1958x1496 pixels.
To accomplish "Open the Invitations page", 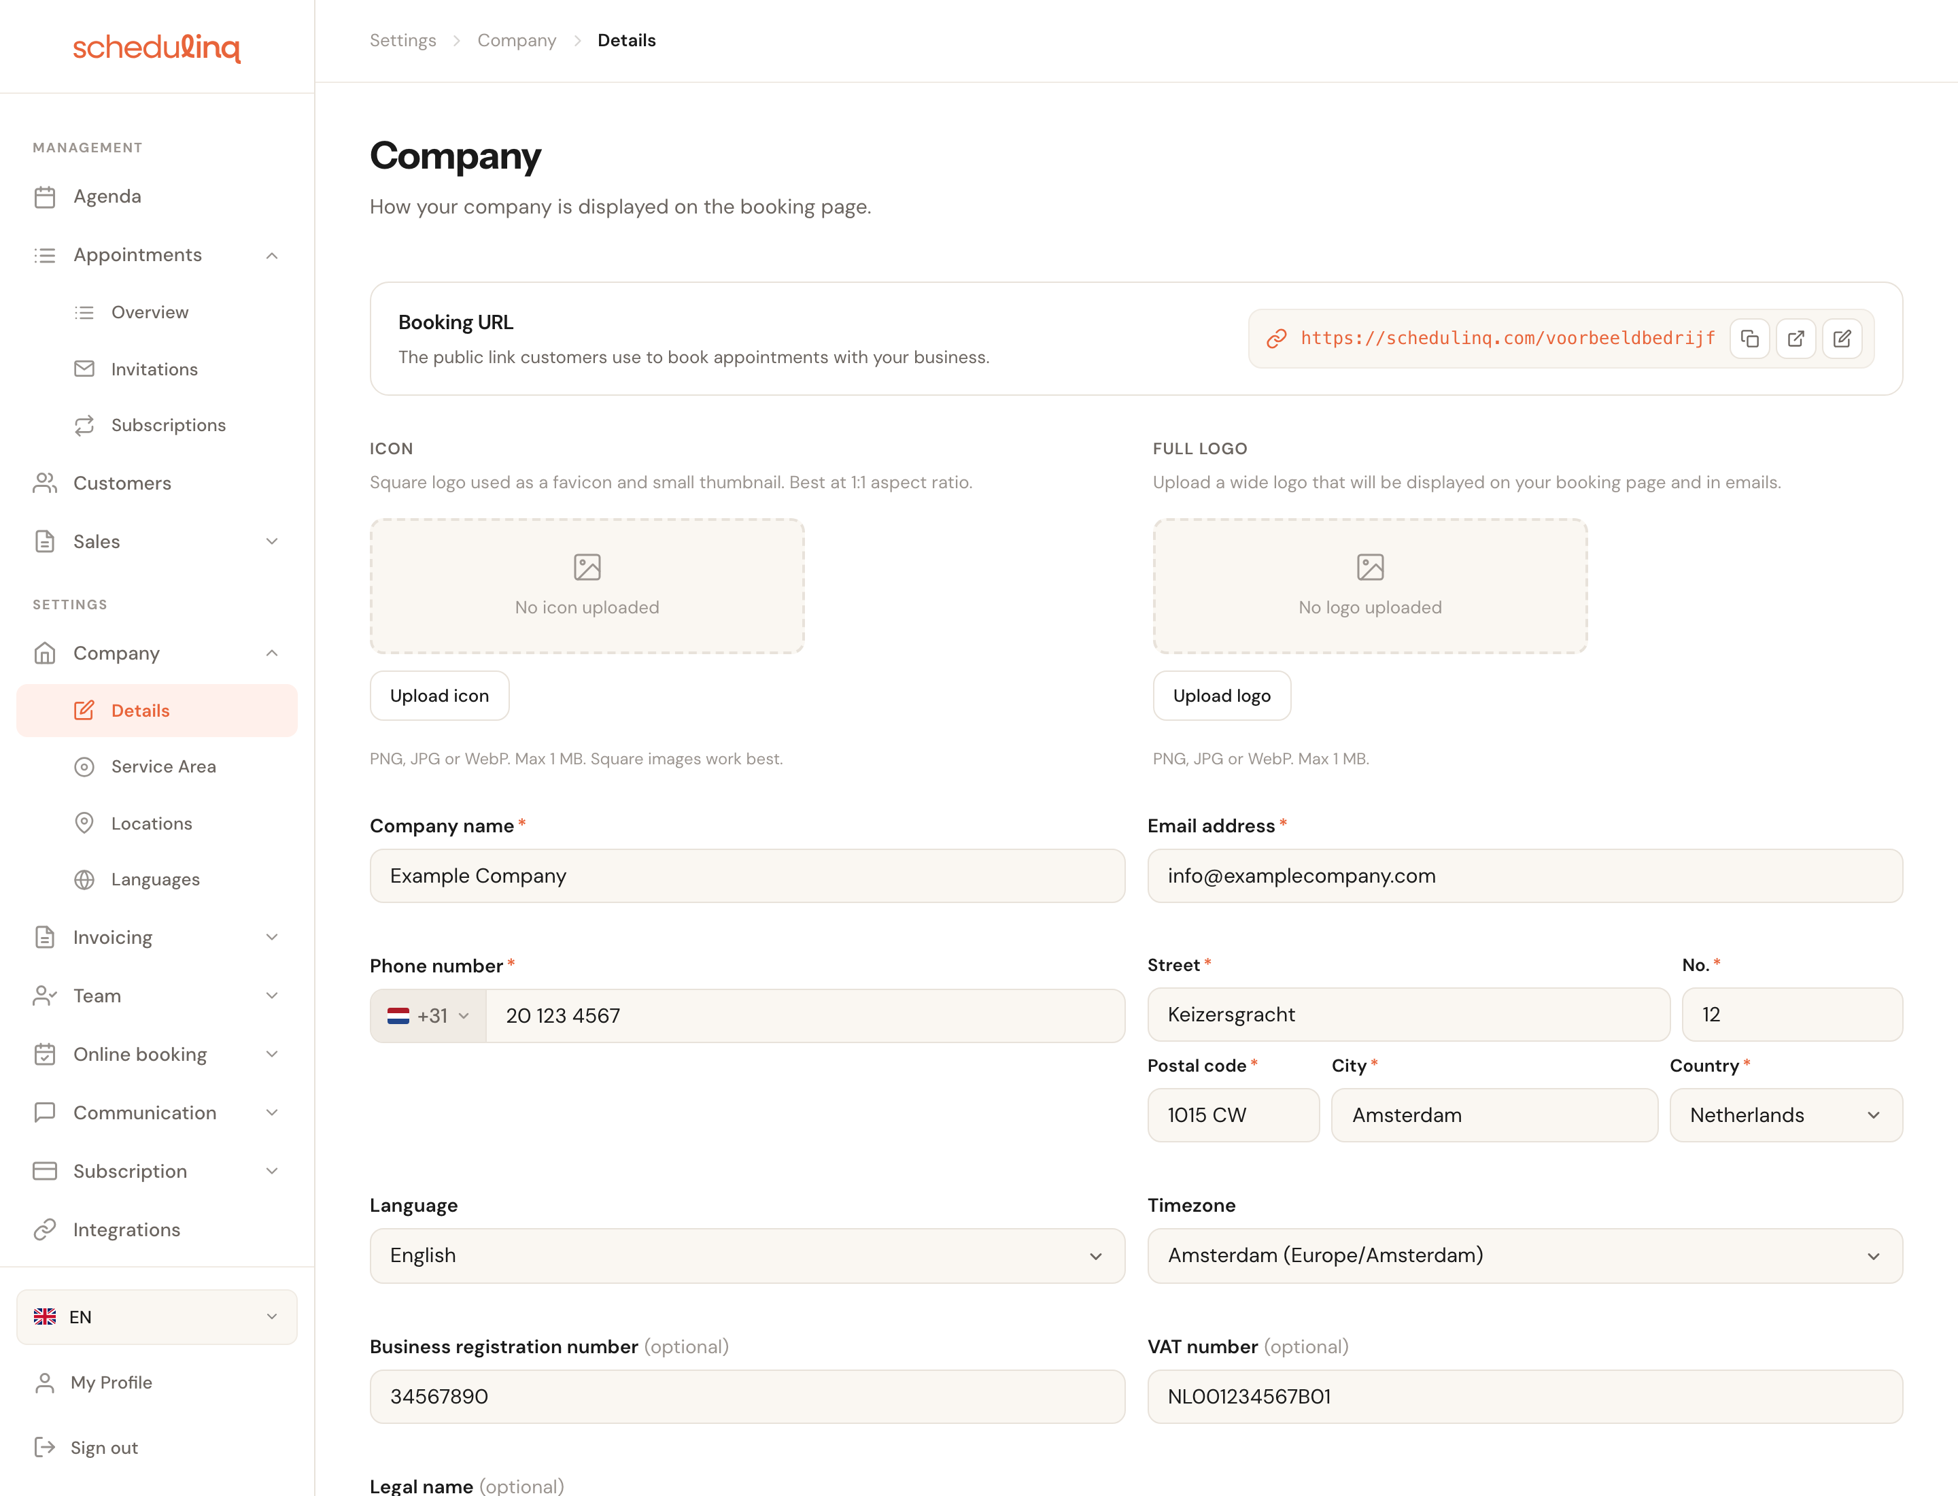I will point(157,369).
